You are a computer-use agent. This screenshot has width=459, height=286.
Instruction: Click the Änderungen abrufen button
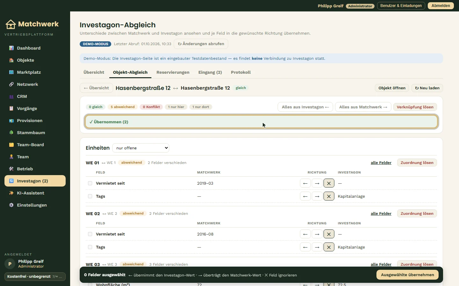(x=201, y=44)
